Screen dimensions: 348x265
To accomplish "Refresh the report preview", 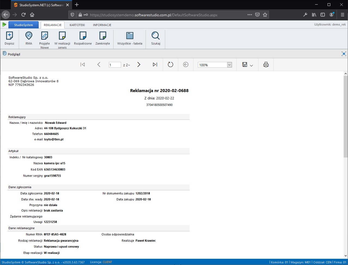I will (170, 64).
